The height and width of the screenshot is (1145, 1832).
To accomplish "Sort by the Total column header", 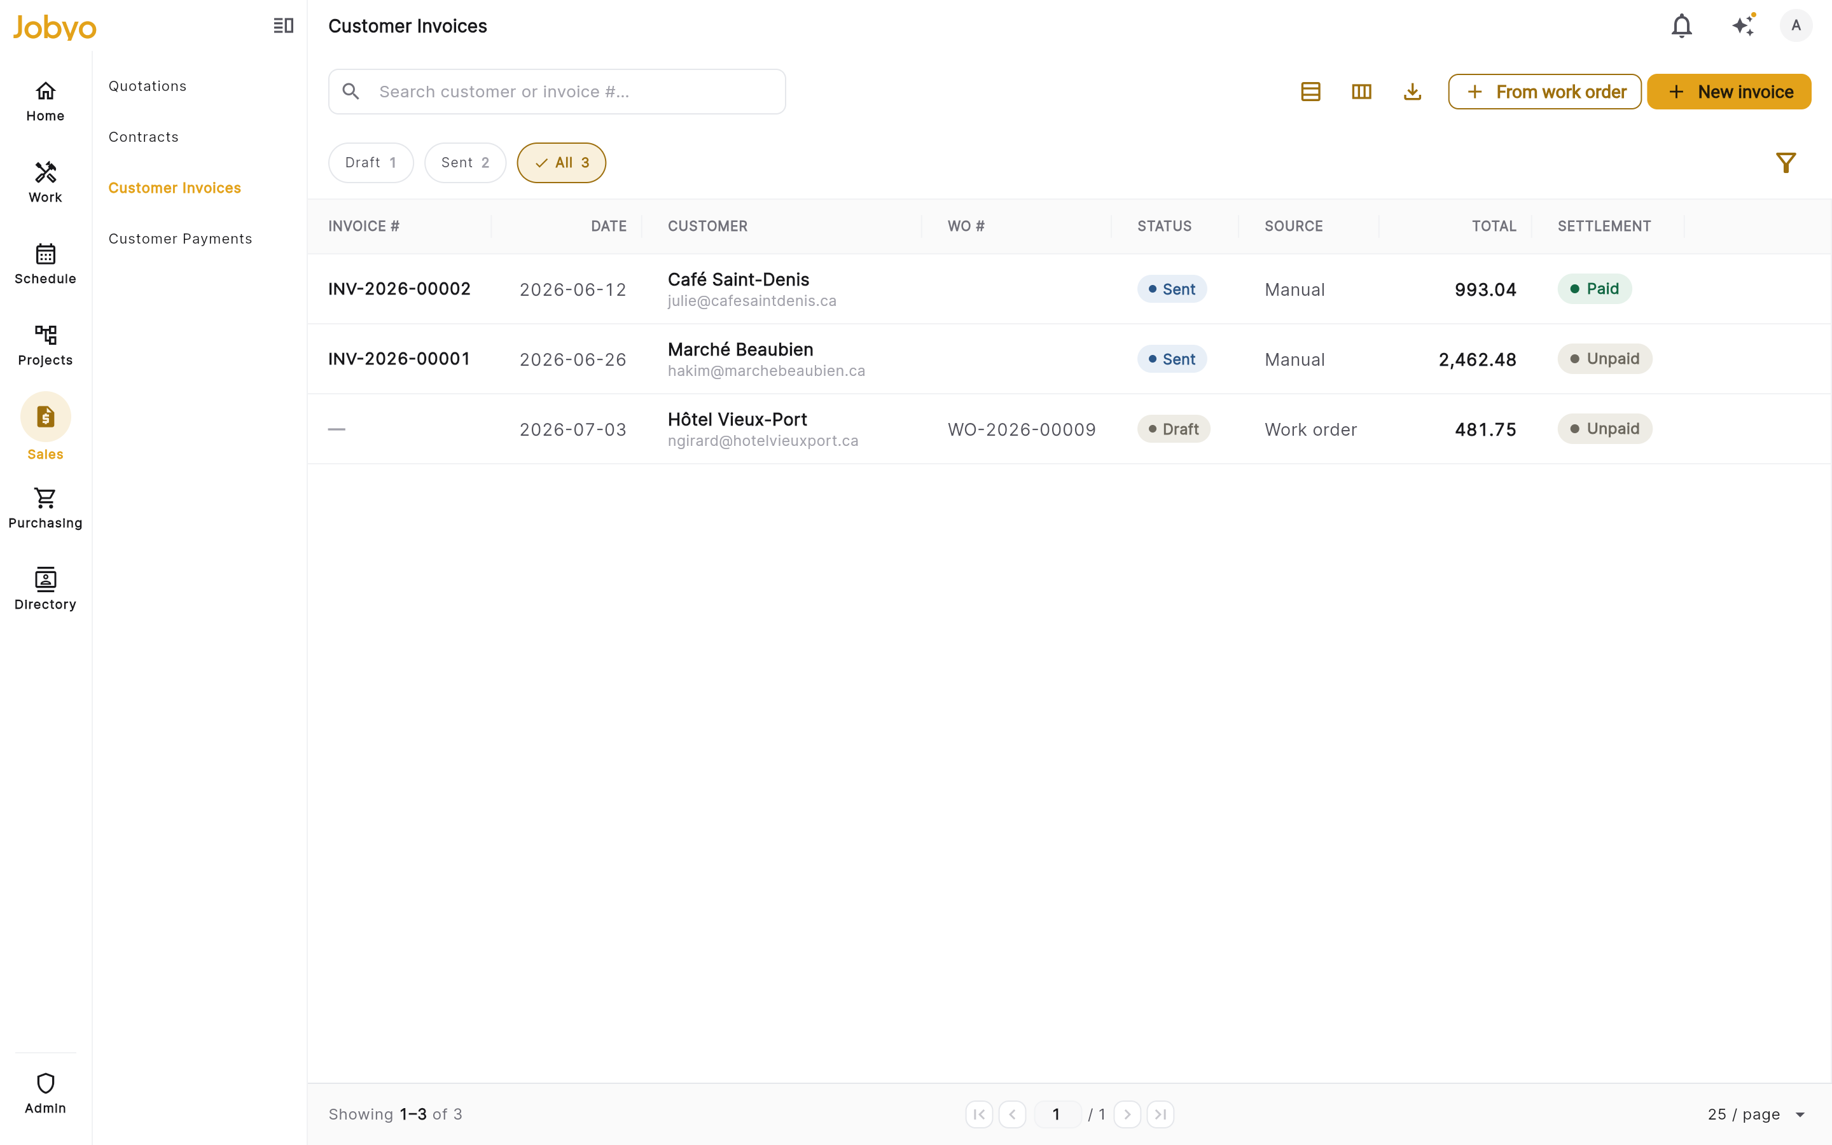I will pyautogui.click(x=1494, y=226).
